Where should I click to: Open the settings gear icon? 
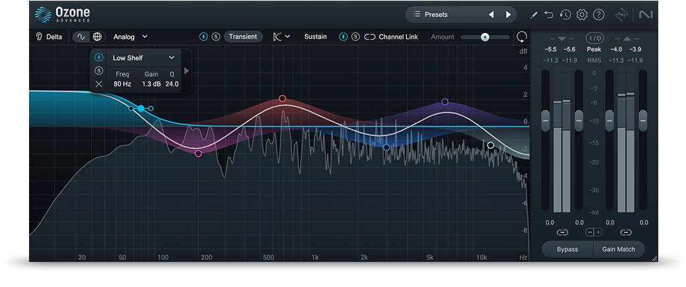point(581,15)
